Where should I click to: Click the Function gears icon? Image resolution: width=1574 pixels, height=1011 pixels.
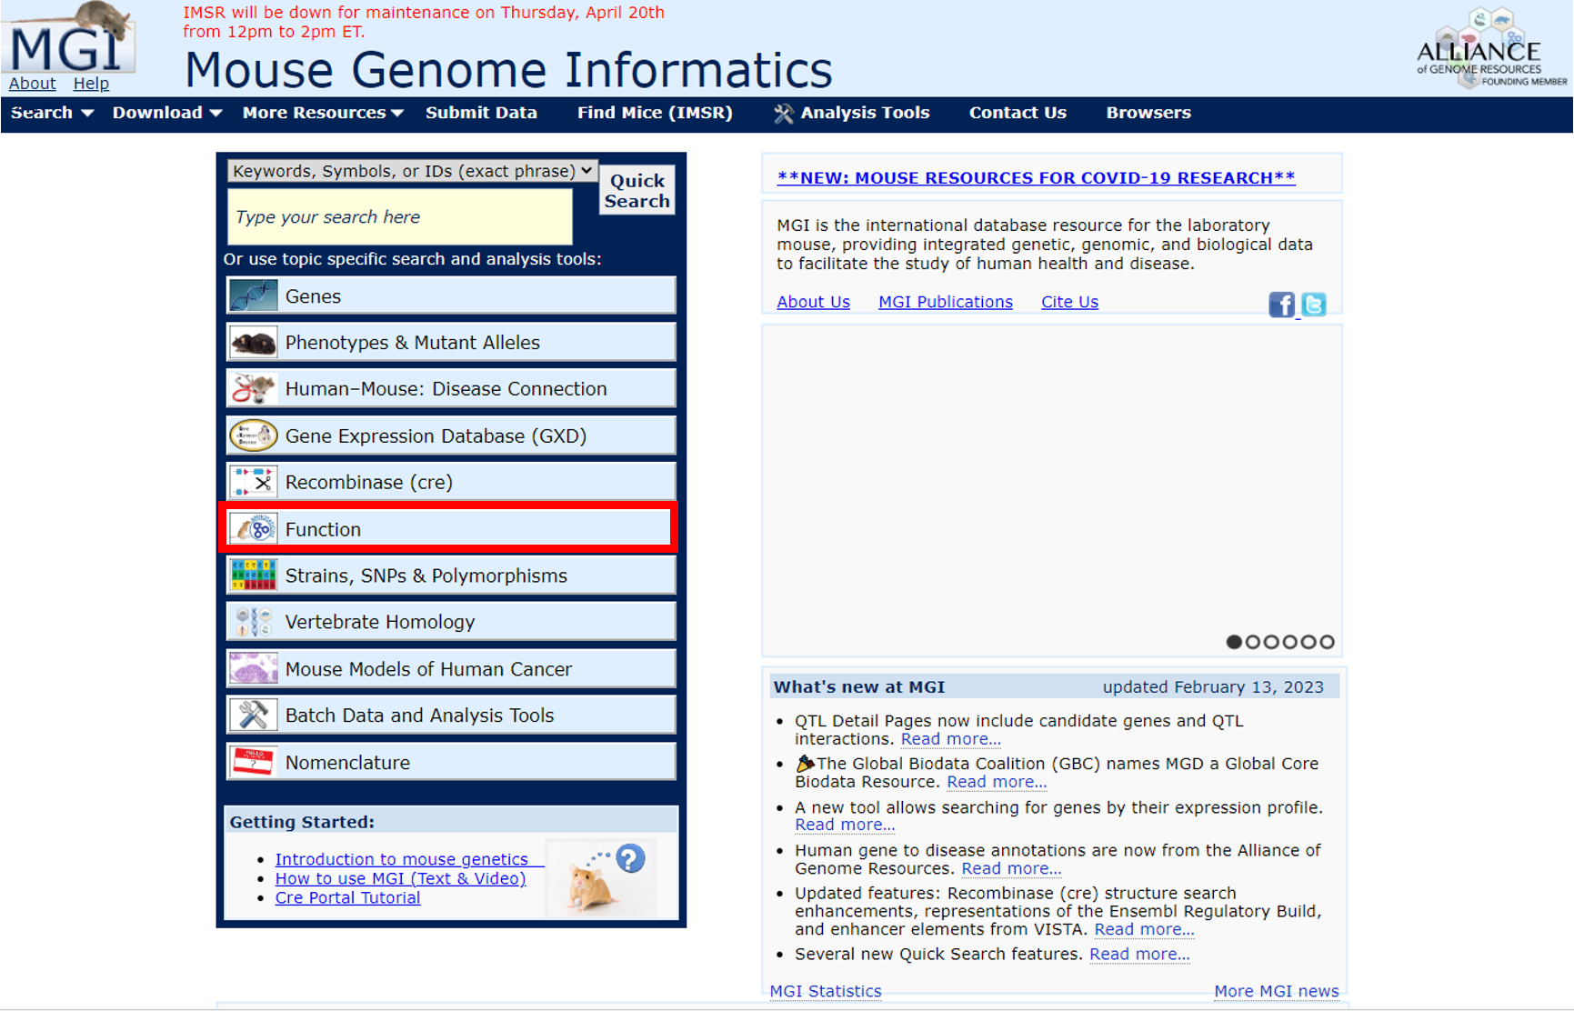(253, 529)
